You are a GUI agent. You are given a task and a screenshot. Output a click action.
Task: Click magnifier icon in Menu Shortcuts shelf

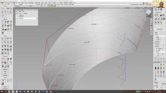[161, 22]
